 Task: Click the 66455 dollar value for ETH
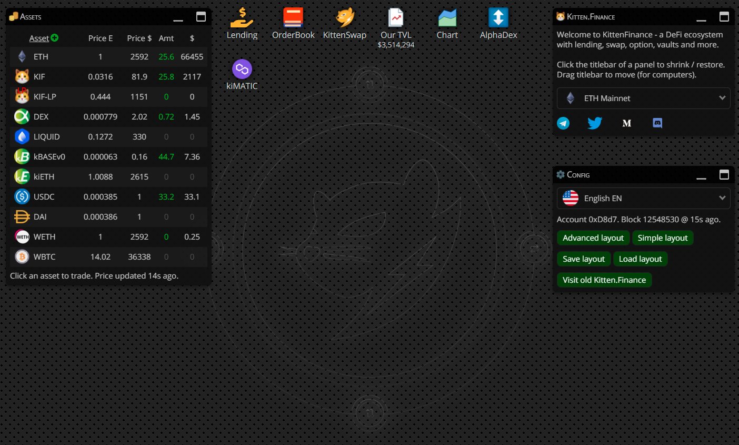coord(192,56)
